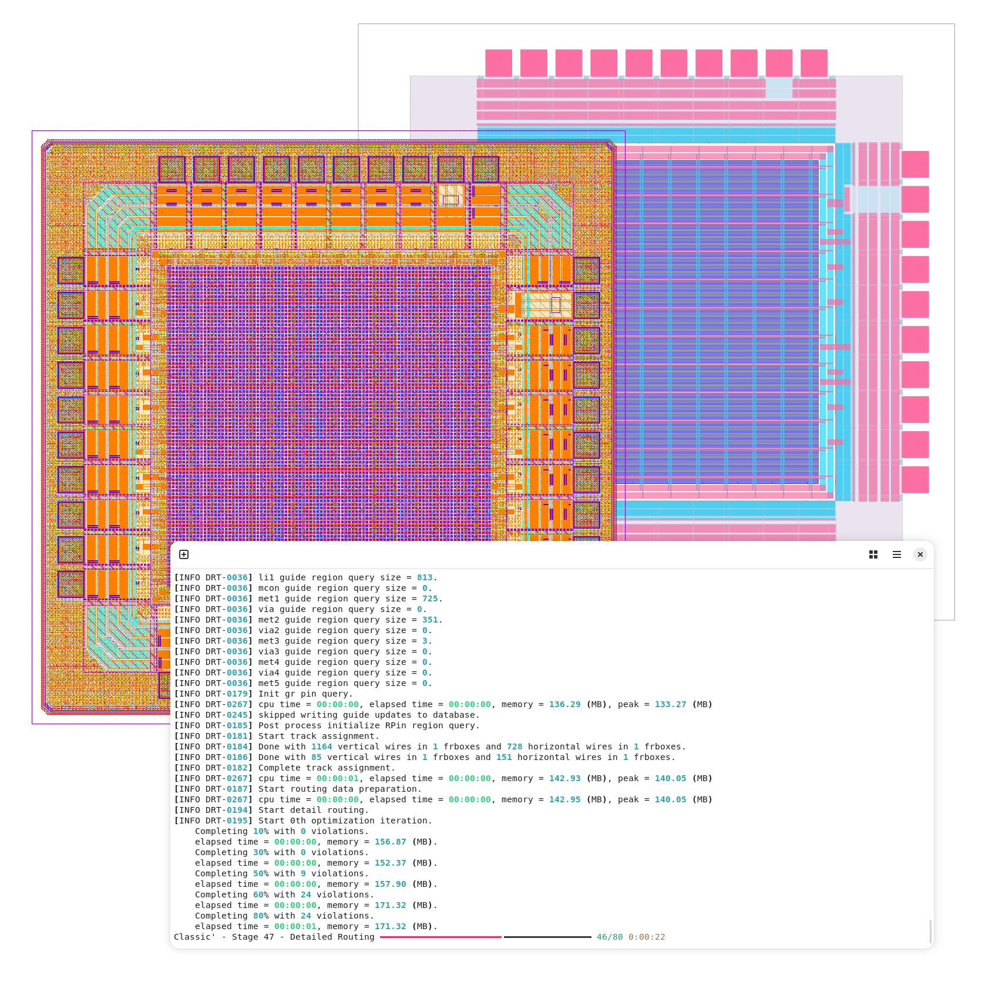Viewport: 992px width, 992px height.
Task: Click the top-left pad on orange layout's left edge
Action: tap(71, 271)
